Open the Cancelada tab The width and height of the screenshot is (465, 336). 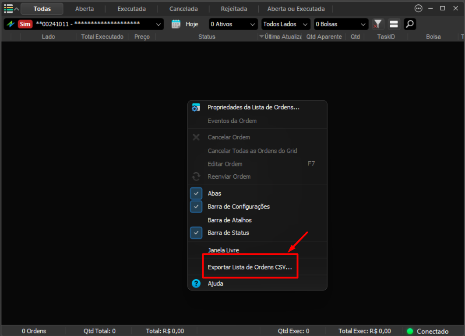[x=183, y=9]
